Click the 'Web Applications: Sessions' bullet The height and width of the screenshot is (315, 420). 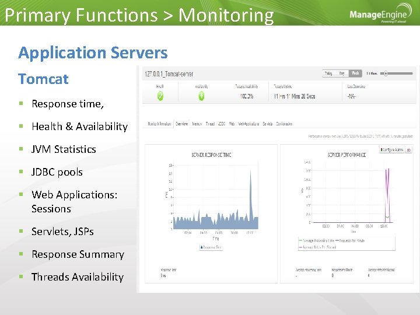(75, 202)
